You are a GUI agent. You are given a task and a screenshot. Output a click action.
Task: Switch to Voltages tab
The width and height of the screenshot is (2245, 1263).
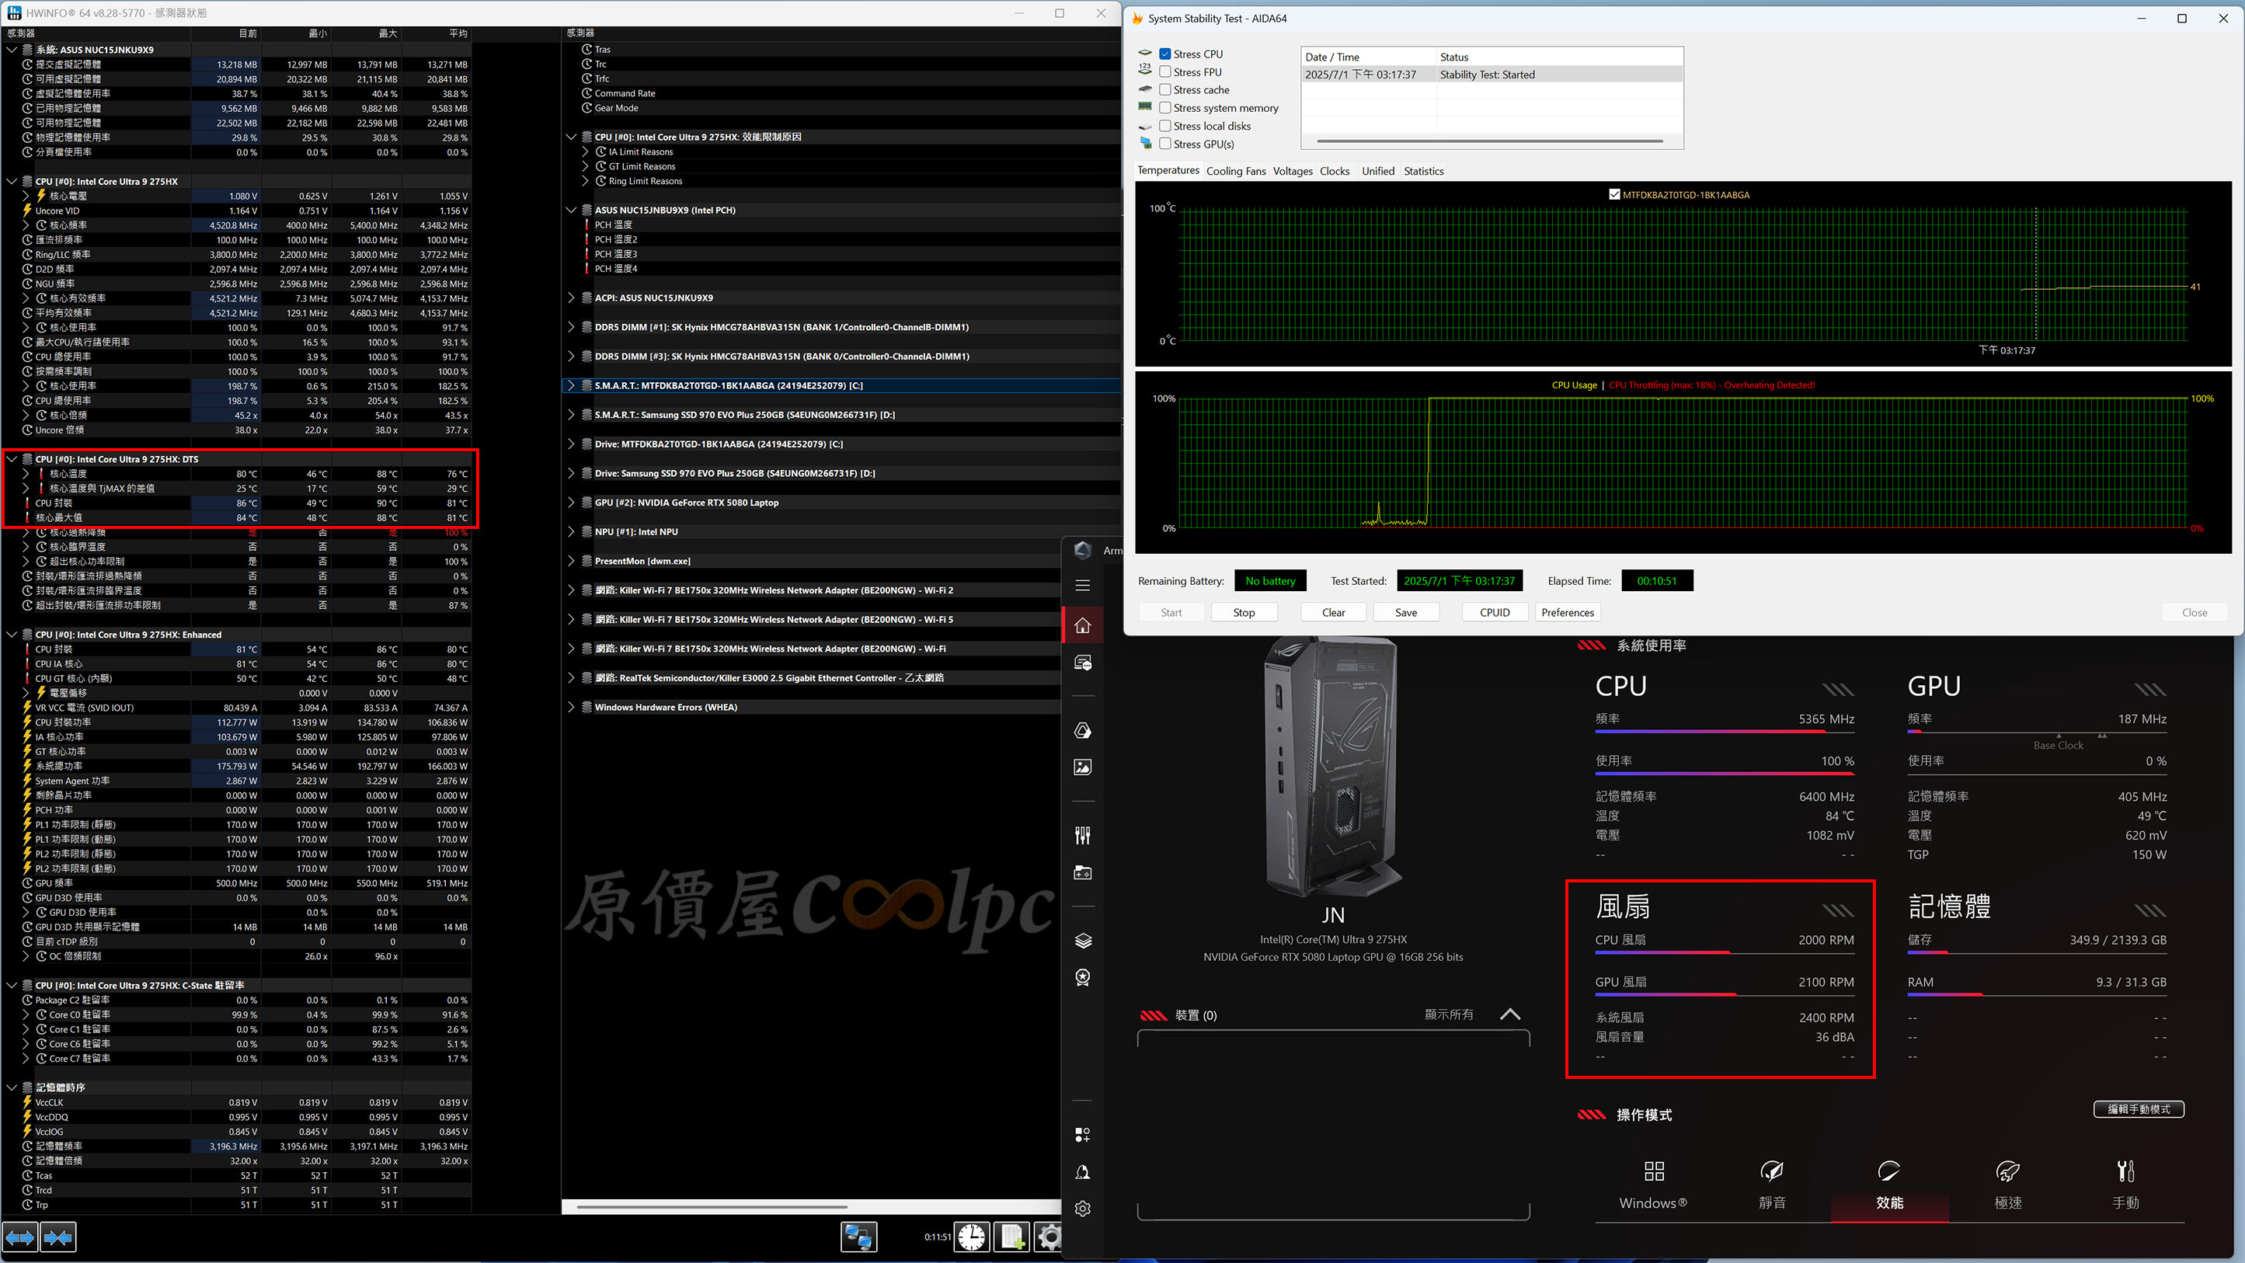(x=1293, y=171)
